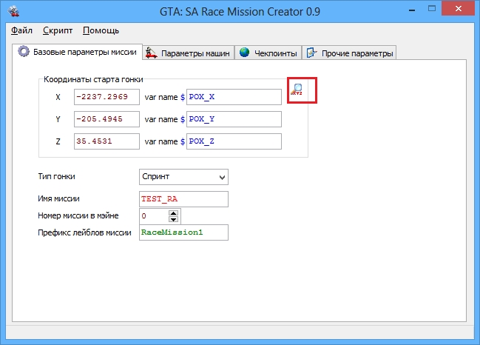Click the XYZ coordinates picker icon
Image resolution: width=480 pixels, height=345 pixels.
(297, 90)
